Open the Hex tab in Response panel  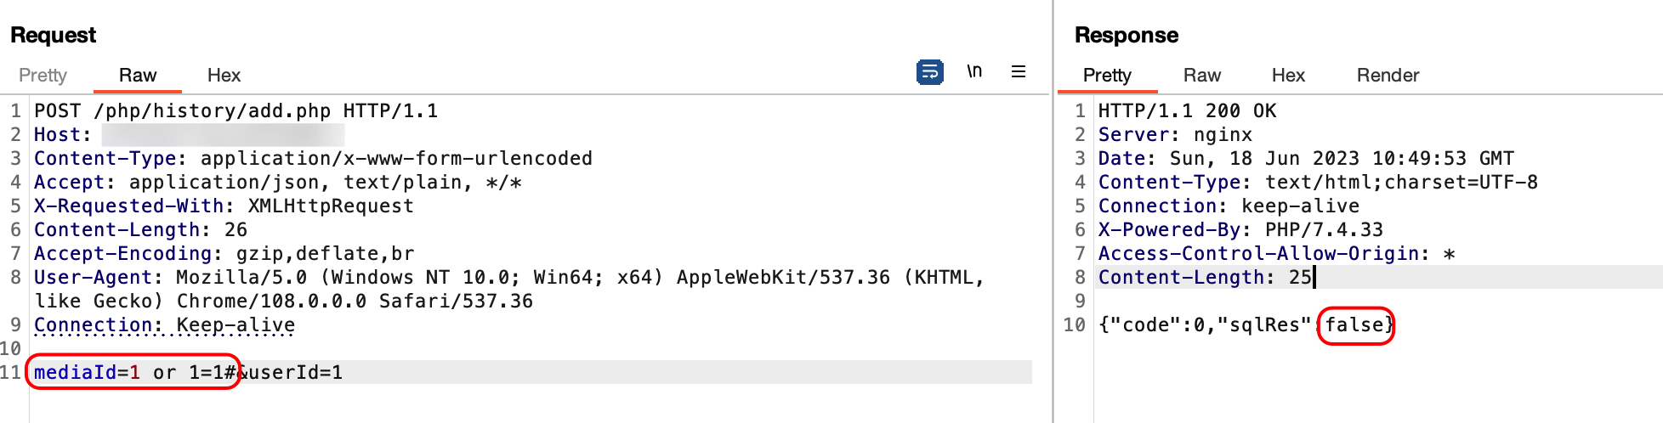coord(1288,76)
